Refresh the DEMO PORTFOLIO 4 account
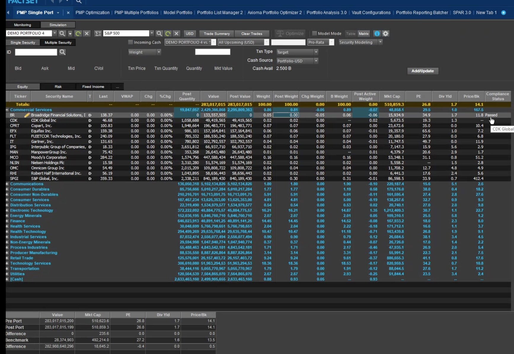514x354 pixels. pyautogui.click(x=78, y=33)
